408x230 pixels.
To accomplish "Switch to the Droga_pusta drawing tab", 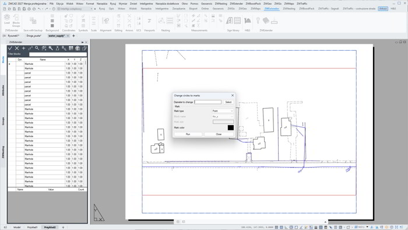I will coord(34,36).
